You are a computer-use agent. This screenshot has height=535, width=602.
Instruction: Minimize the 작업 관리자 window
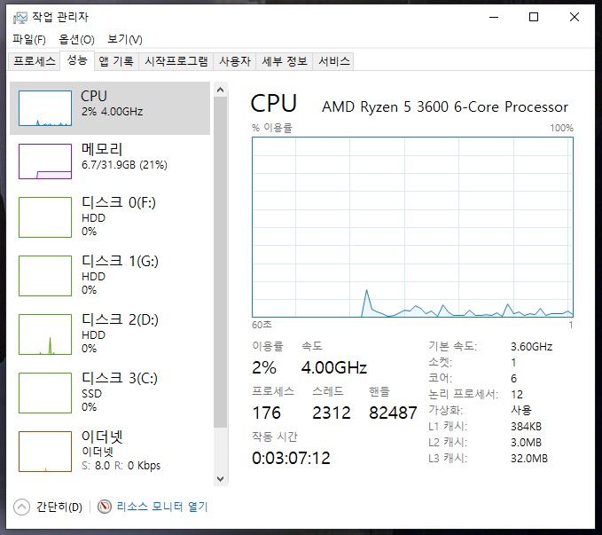[494, 17]
